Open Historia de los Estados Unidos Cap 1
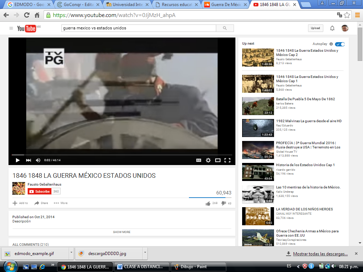The width and height of the screenshot is (363, 272). pos(305,165)
